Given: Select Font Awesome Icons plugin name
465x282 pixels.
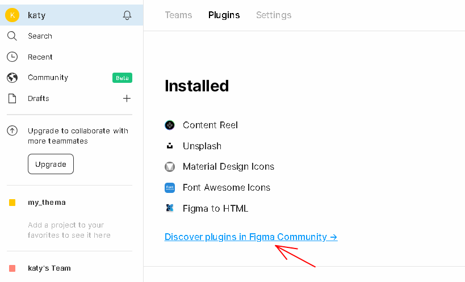Looking at the screenshot, I should click(x=227, y=188).
